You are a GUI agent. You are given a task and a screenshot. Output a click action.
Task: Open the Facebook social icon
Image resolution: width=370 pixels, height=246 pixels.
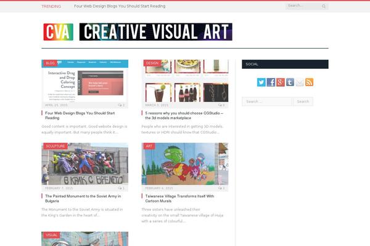coord(271,82)
